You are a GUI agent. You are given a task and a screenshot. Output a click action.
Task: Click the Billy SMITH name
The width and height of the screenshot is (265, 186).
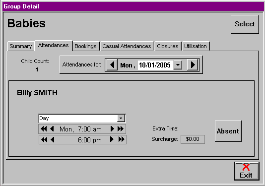[x=37, y=93]
